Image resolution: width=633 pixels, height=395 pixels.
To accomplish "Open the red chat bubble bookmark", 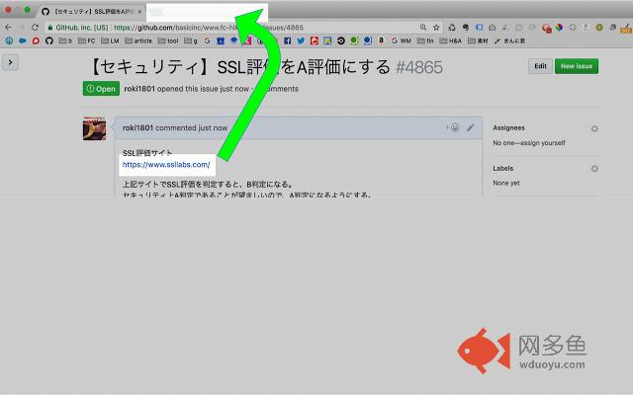I will 36,40.
